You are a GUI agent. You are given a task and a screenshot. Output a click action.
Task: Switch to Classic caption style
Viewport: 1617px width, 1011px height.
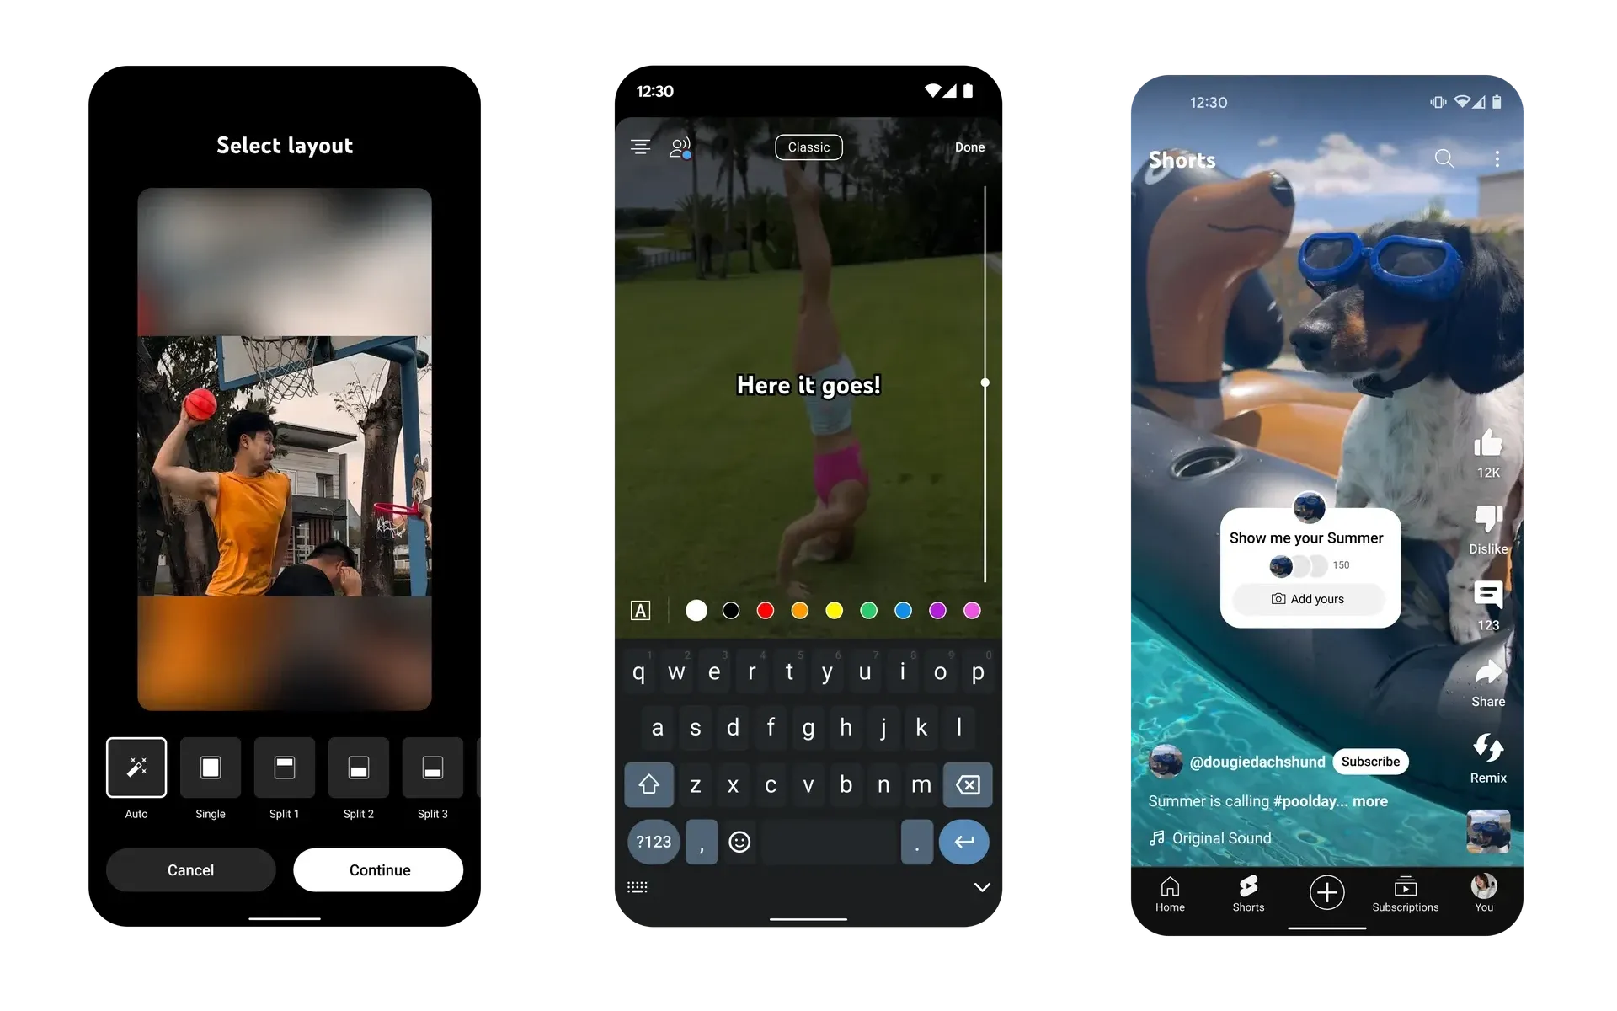807,146
